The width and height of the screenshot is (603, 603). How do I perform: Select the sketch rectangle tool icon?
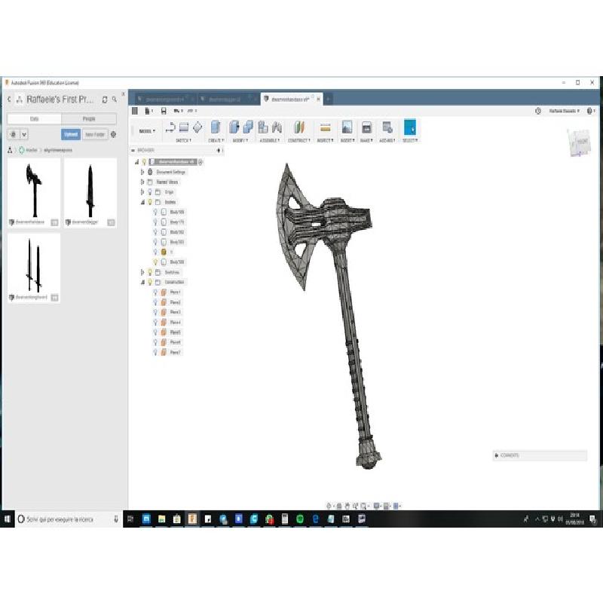pos(184,127)
